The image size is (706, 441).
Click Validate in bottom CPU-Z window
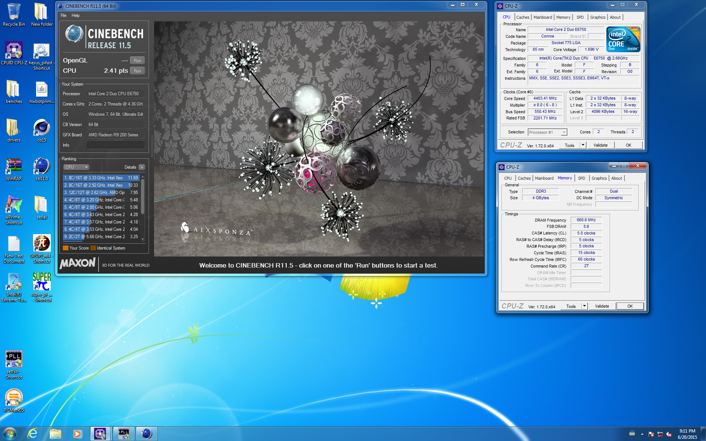pos(602,306)
